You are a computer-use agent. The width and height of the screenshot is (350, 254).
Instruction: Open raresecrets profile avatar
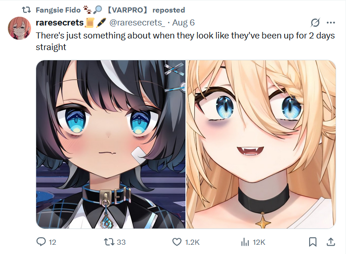point(19,28)
